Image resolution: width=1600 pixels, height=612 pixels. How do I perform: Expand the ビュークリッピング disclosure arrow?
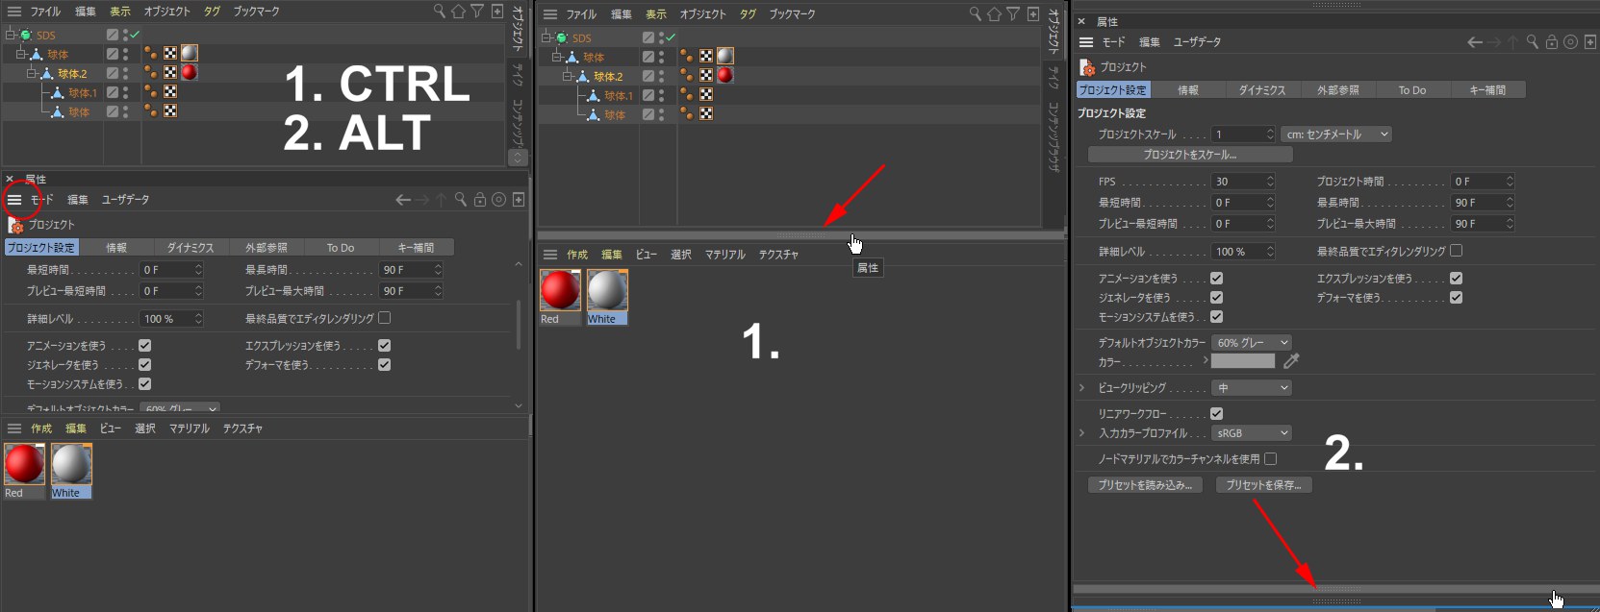click(1081, 388)
